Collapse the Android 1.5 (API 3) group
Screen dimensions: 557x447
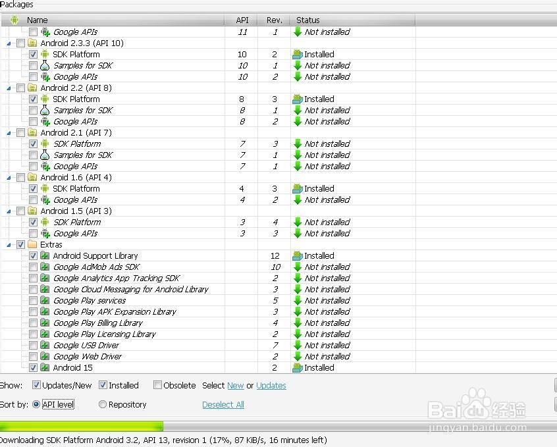point(9,211)
